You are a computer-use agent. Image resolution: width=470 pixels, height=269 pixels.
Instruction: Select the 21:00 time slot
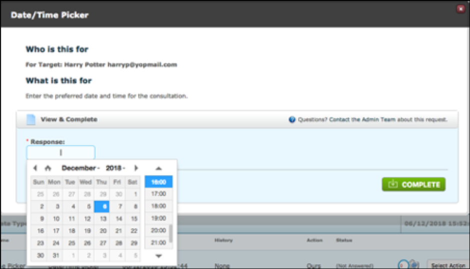pos(157,243)
